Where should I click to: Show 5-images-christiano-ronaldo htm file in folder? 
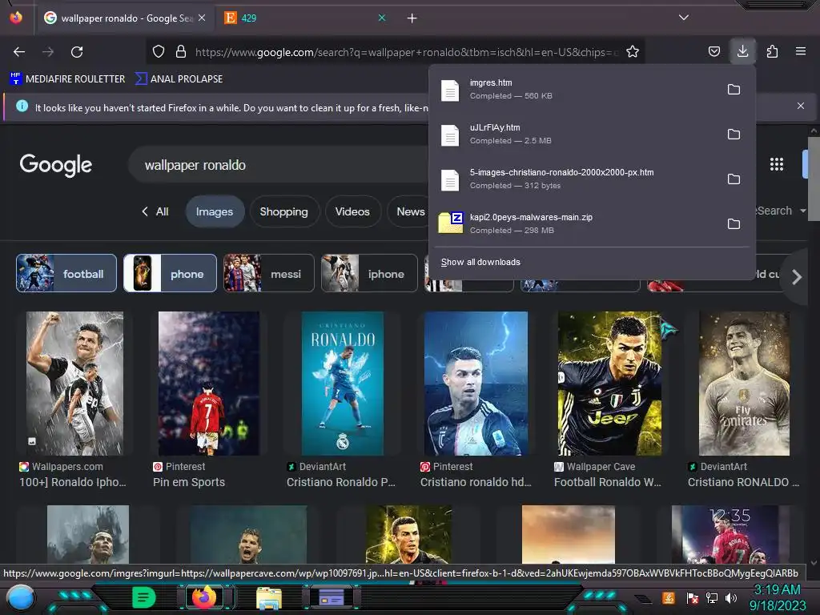(734, 179)
